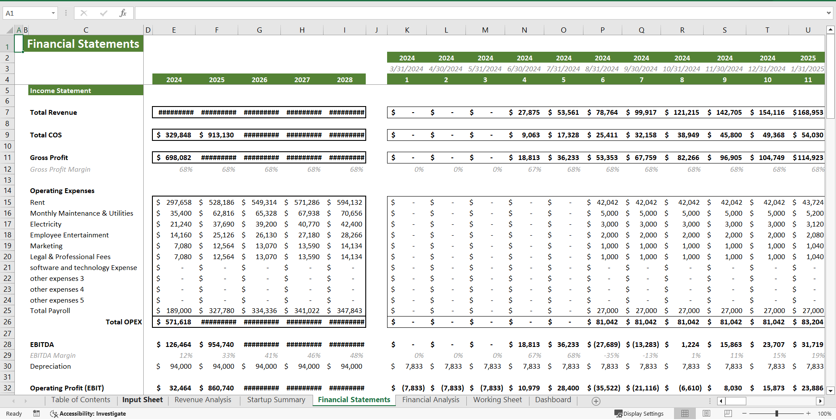Click the Total Revenue label

(54, 113)
